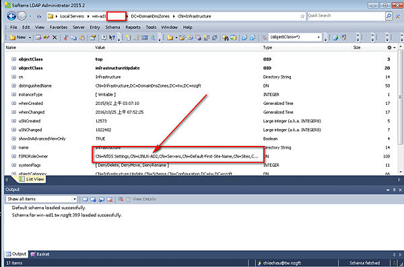
Task: Select the distinguishedName attribute row
Action: click(201, 85)
